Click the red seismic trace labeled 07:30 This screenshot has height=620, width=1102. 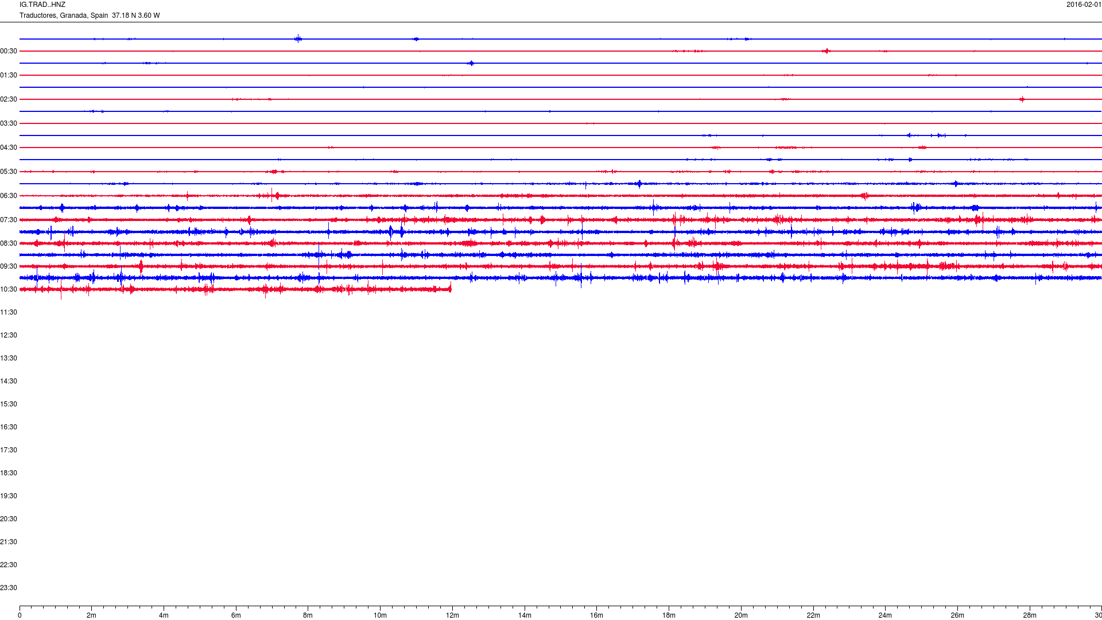(x=561, y=220)
